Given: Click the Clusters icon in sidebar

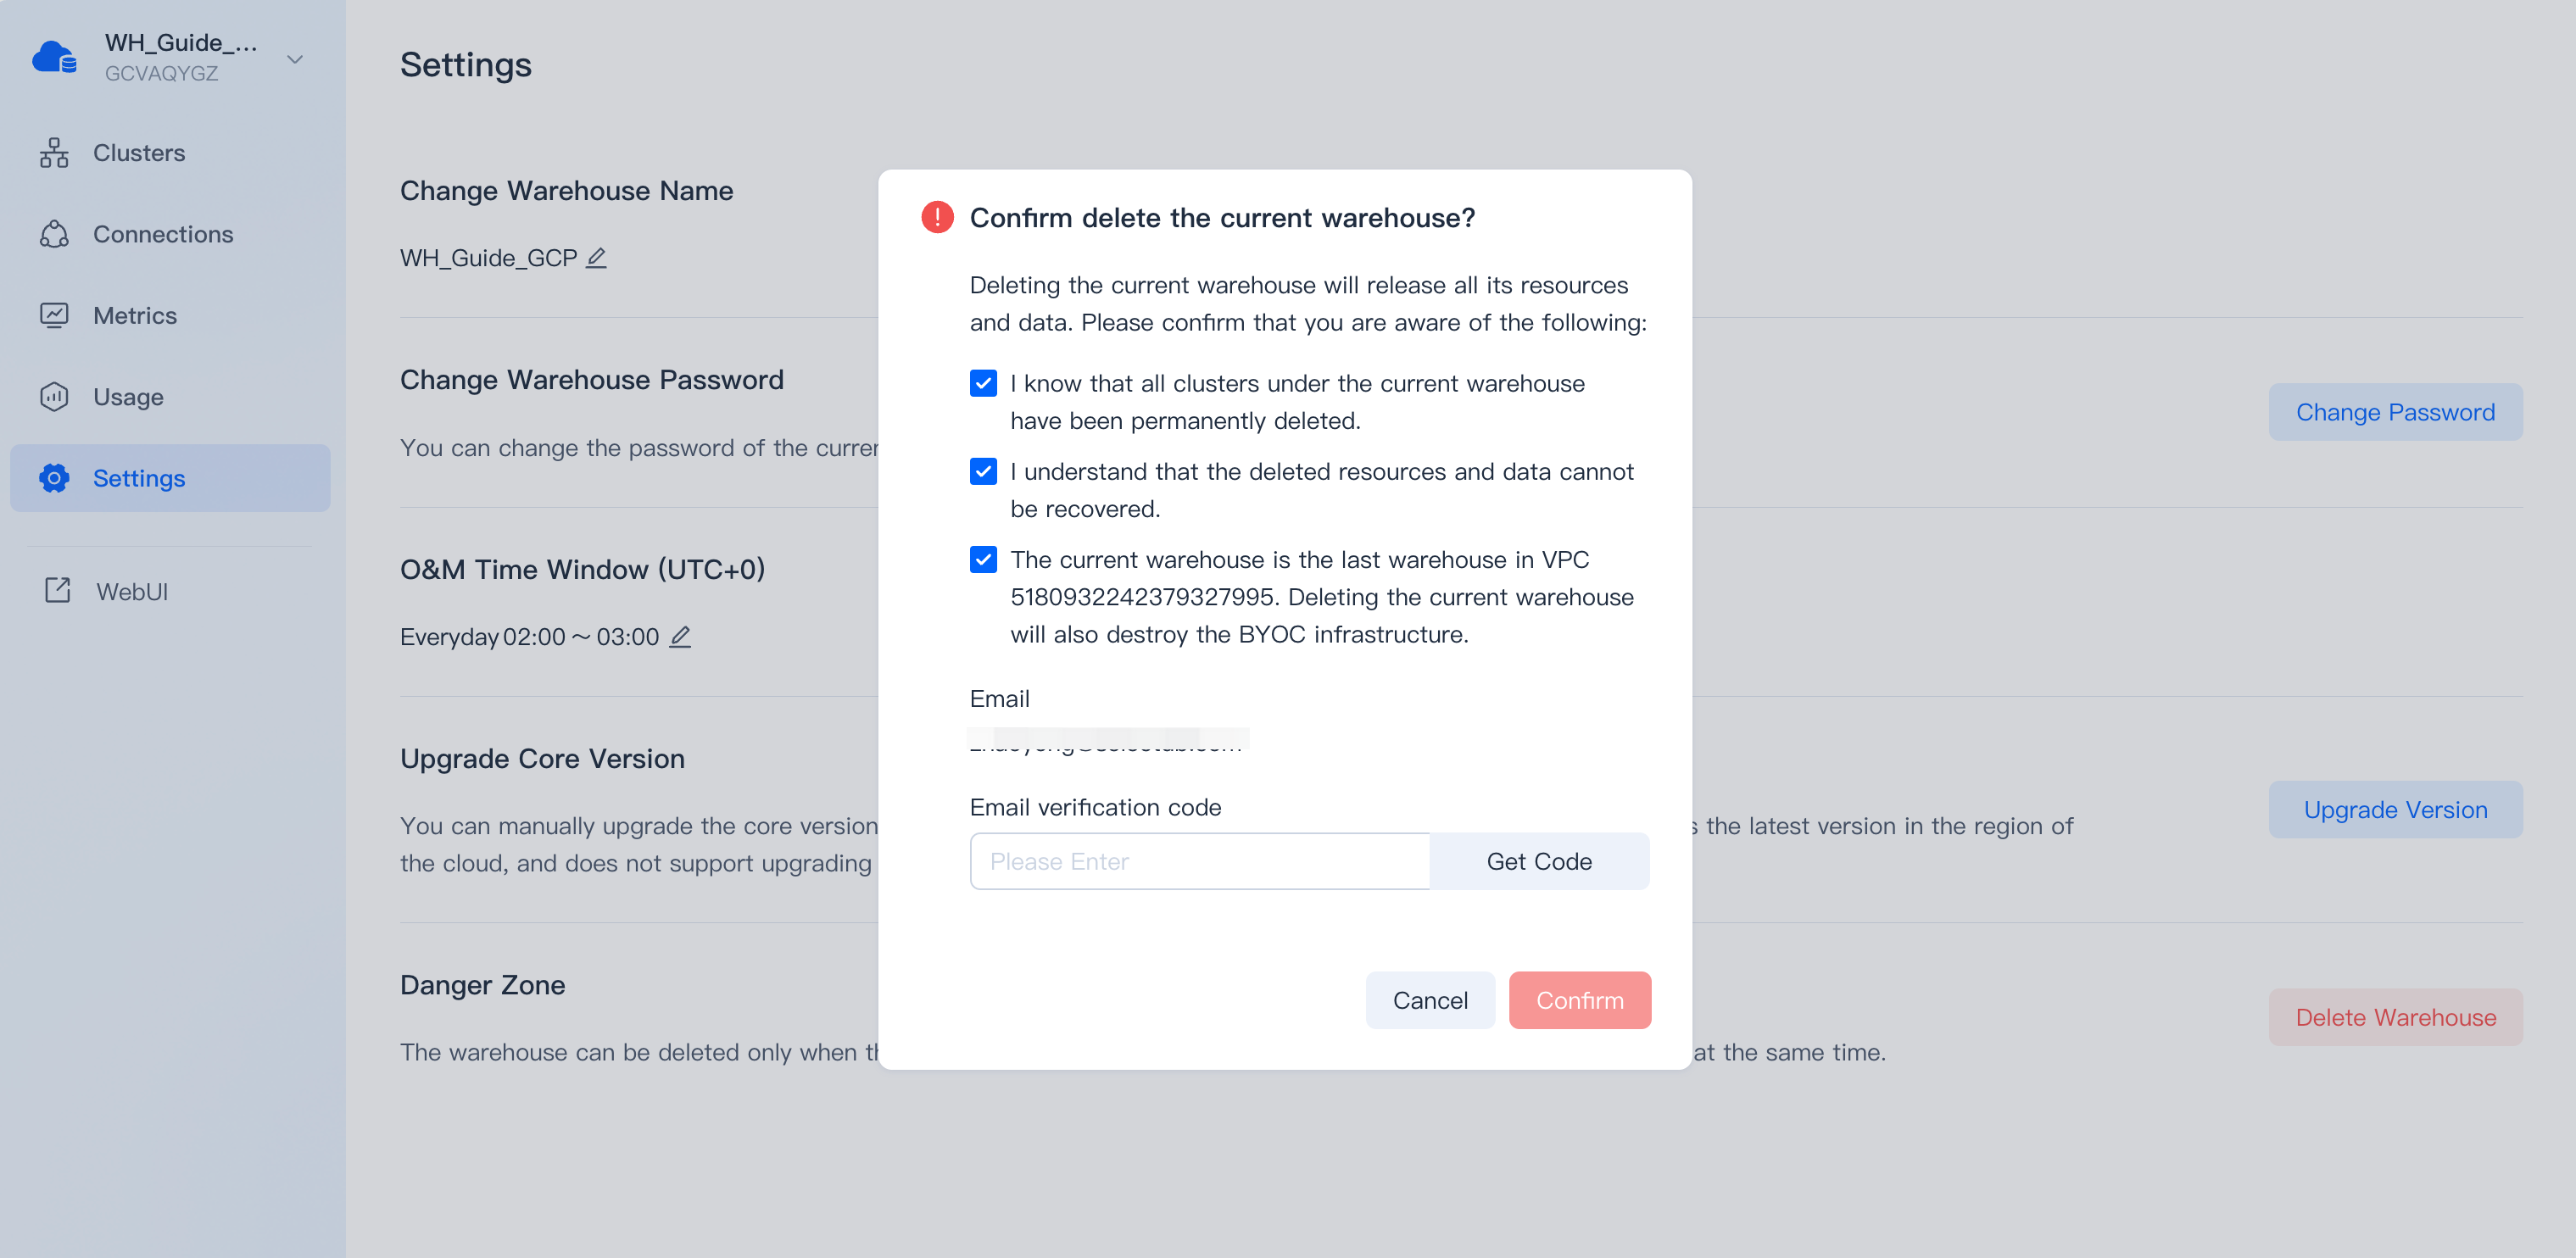Looking at the screenshot, I should 54,153.
